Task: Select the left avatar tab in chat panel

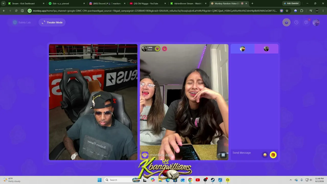Action: tap(242, 49)
